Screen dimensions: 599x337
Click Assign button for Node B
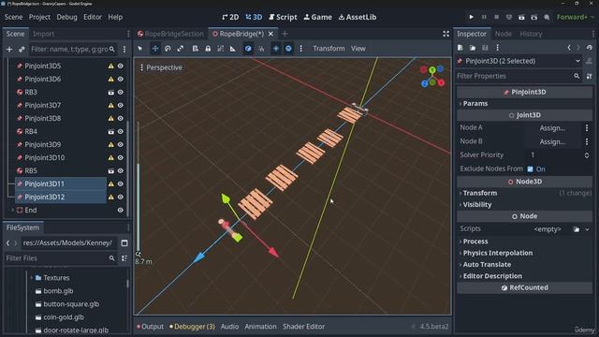click(552, 141)
